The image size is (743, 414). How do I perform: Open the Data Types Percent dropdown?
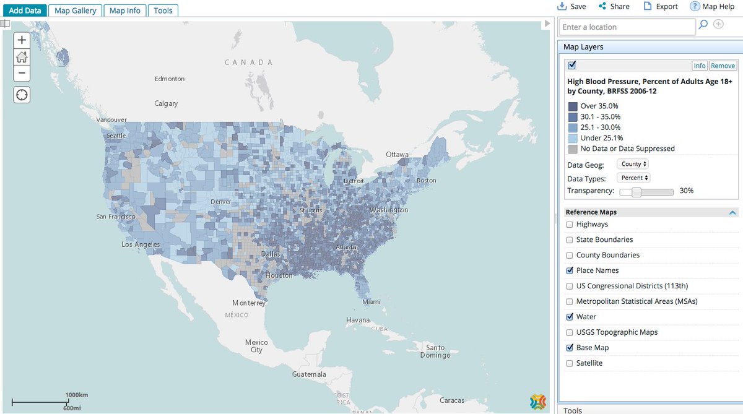click(x=633, y=178)
